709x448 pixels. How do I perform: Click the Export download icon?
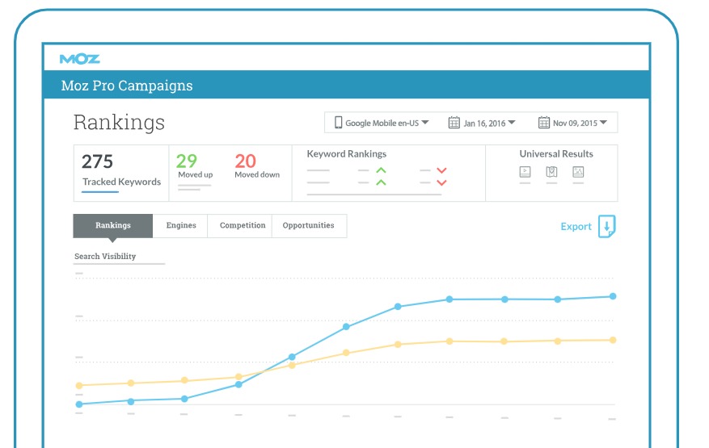click(607, 227)
